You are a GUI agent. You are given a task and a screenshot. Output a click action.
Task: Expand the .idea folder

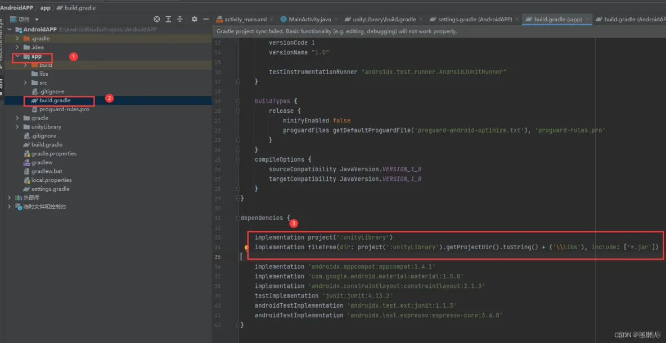(x=17, y=48)
